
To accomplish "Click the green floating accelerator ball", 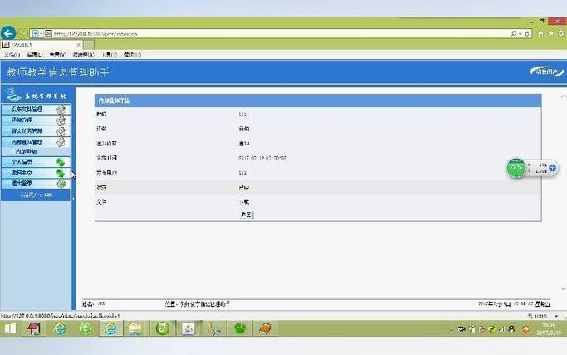I will pyautogui.click(x=516, y=168).
